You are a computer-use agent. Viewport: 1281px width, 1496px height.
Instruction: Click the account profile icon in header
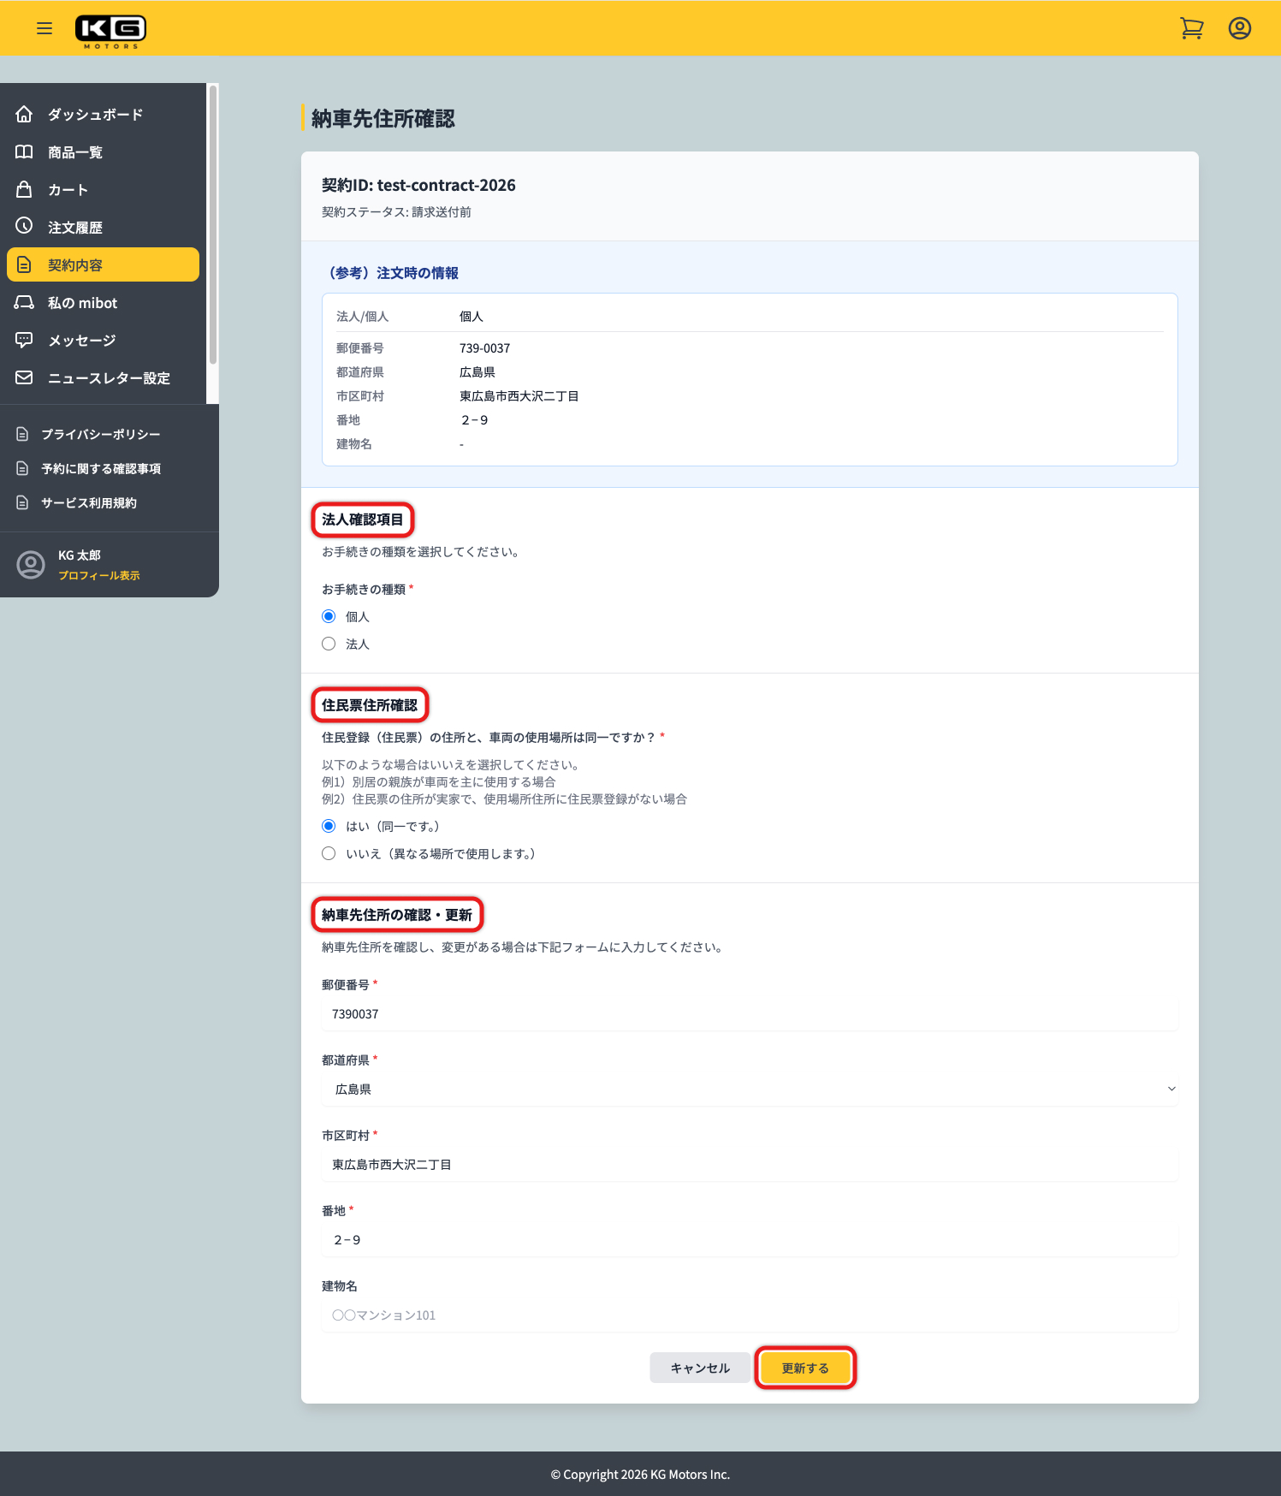(1239, 28)
